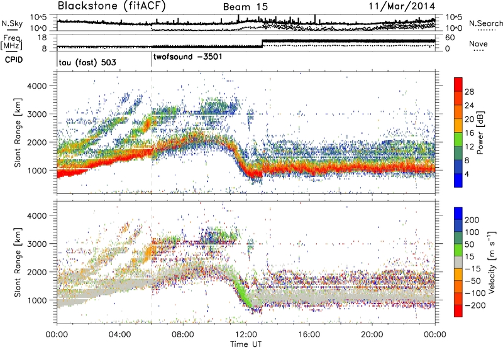This screenshot has height=348, width=503.
Task: Click the plot title Blackstone (fitACF)
Action: [x=111, y=6]
